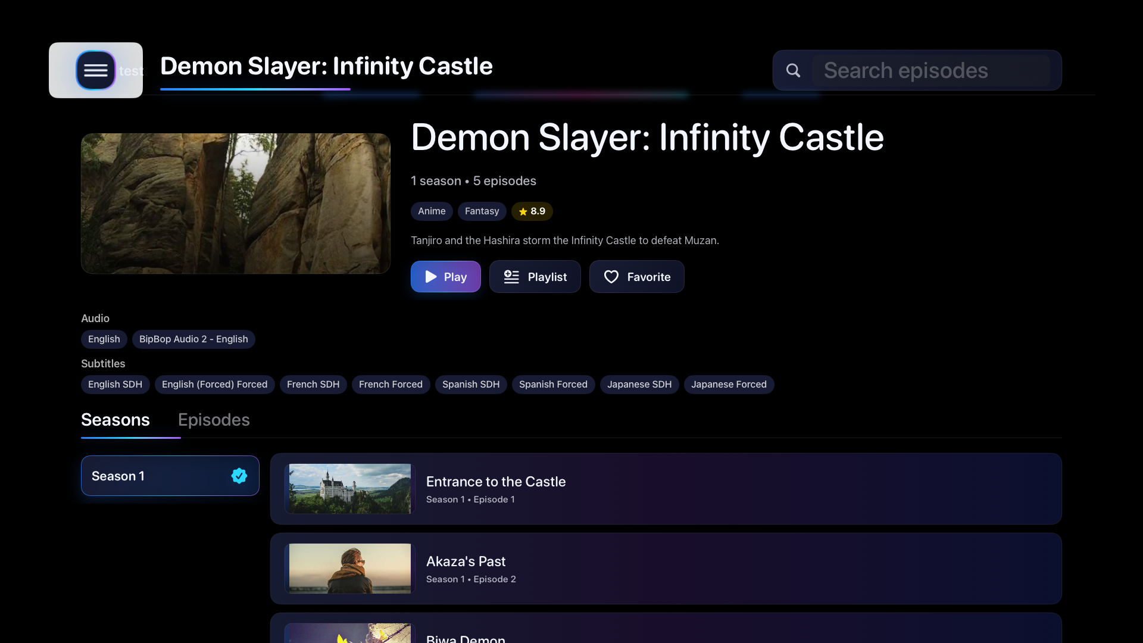Image resolution: width=1143 pixels, height=643 pixels.
Task: Click the Akaza's Past episode thumbnail
Action: click(x=350, y=569)
